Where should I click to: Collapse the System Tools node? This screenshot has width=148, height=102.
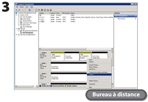click(x=16, y=15)
